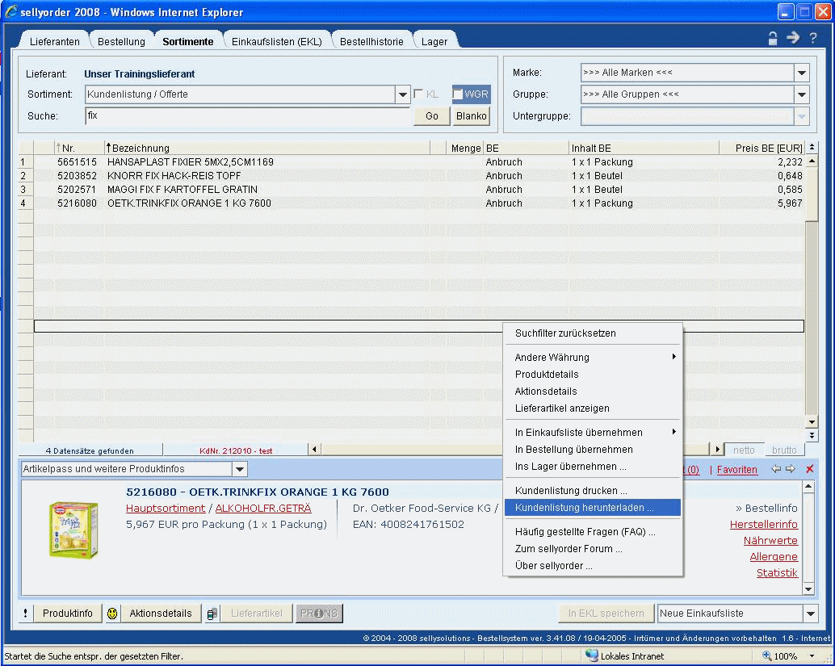Go to next product with right arrow icon
Screen dimensions: 835x666
pyautogui.click(x=791, y=469)
